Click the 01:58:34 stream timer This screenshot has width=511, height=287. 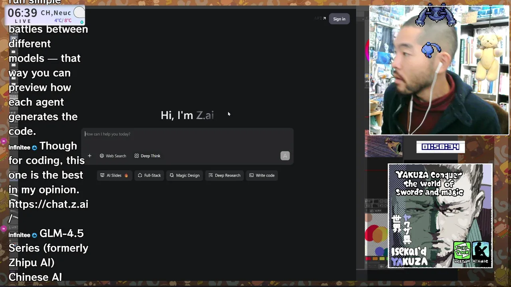point(440,147)
